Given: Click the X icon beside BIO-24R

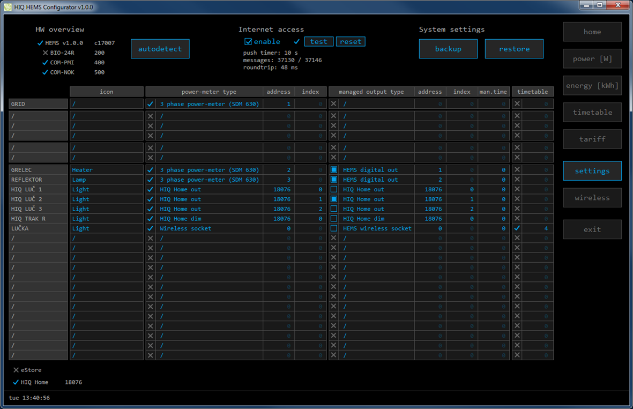Looking at the screenshot, I should (46, 53).
